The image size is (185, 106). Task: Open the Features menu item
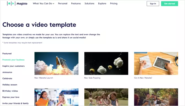point(76,4)
